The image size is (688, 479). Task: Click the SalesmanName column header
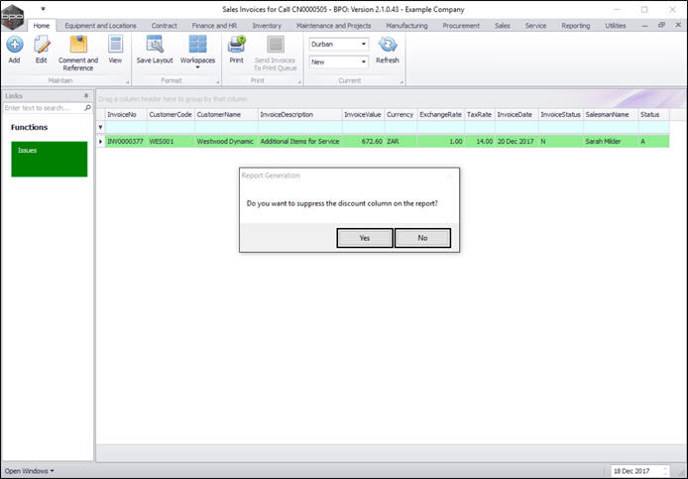click(x=611, y=115)
